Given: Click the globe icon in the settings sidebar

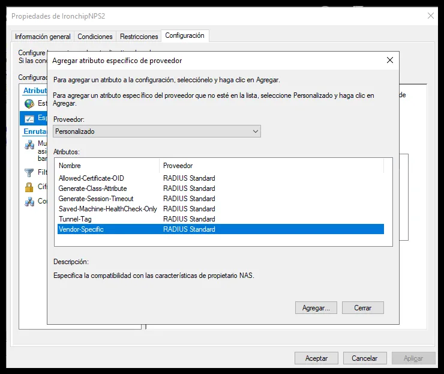Looking at the screenshot, I should 29,104.
